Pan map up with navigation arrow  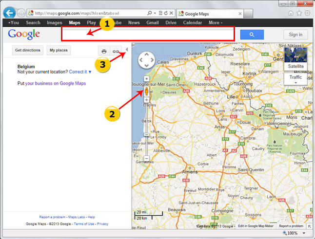click(147, 55)
